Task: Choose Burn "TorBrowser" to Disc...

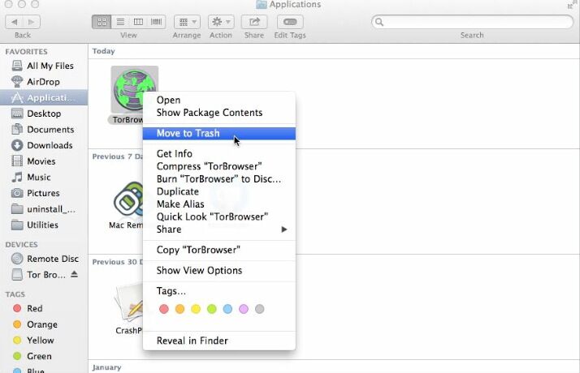Action: coord(219,178)
